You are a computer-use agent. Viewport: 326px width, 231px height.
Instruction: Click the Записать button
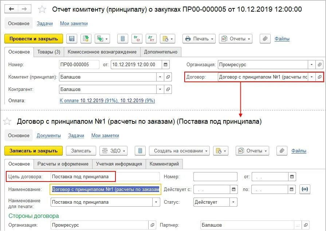[x=81, y=151]
